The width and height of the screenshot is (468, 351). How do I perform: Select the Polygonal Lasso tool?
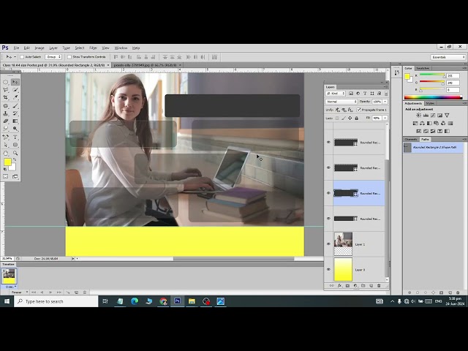point(6,90)
